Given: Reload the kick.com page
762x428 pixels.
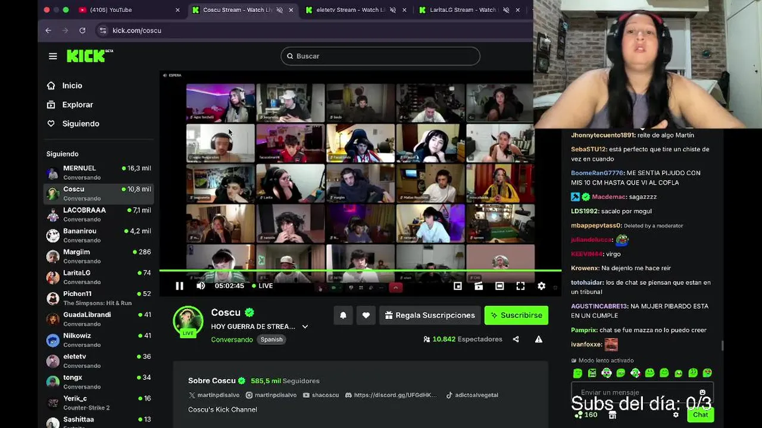Looking at the screenshot, I should coord(82,30).
